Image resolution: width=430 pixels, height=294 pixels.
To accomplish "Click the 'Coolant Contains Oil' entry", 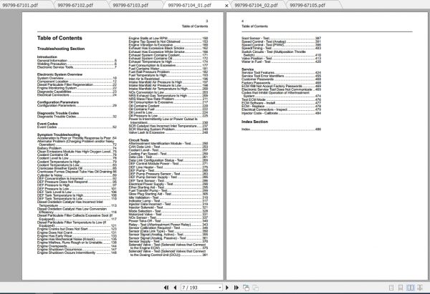I will pyautogui.click(x=77, y=155).
